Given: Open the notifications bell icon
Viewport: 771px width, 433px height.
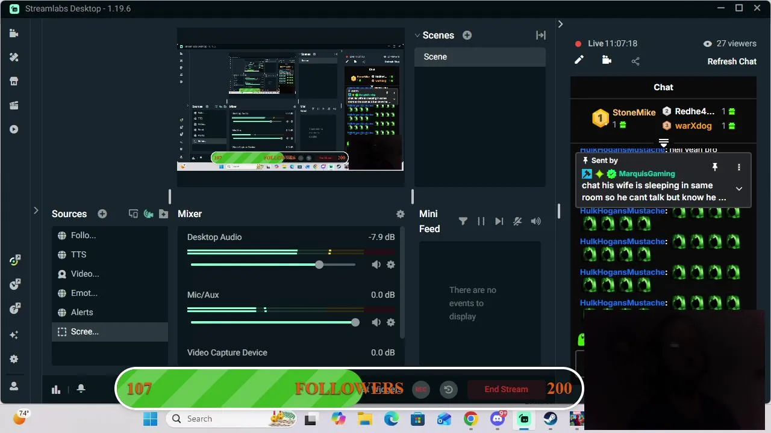Looking at the screenshot, I should coord(81,389).
